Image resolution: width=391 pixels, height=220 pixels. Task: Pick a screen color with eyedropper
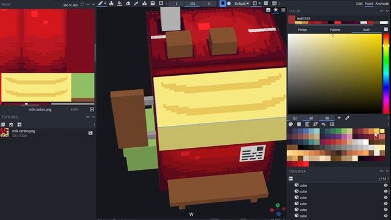click(347, 118)
